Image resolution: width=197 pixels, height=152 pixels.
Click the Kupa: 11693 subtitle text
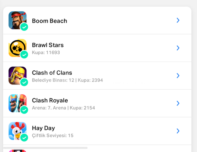[46, 52]
